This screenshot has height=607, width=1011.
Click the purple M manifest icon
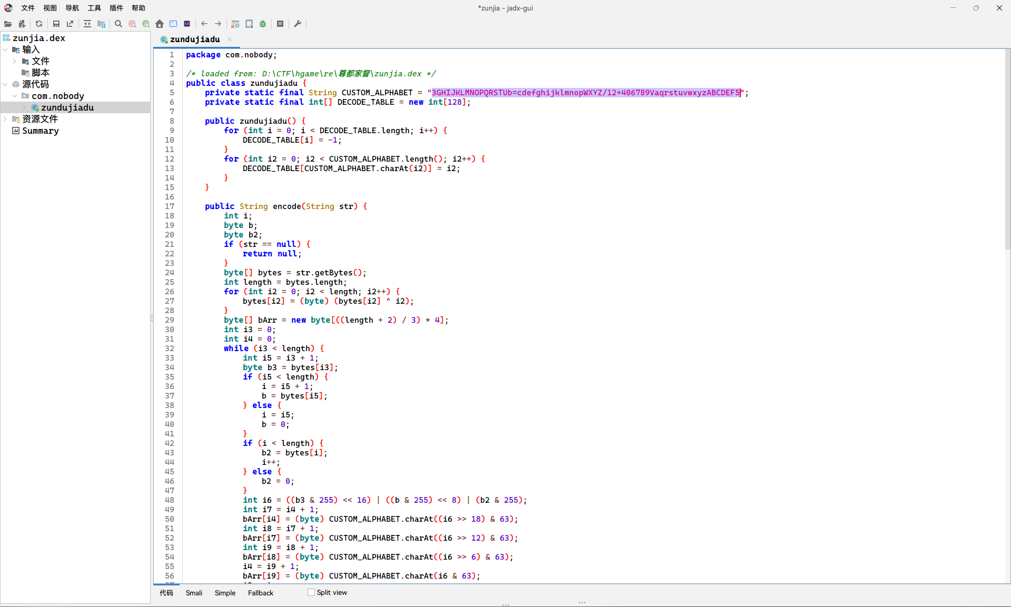(x=187, y=24)
